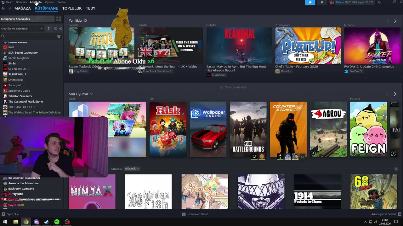Open notifications bell
This screenshot has width=403, height=226.
click(x=322, y=2)
